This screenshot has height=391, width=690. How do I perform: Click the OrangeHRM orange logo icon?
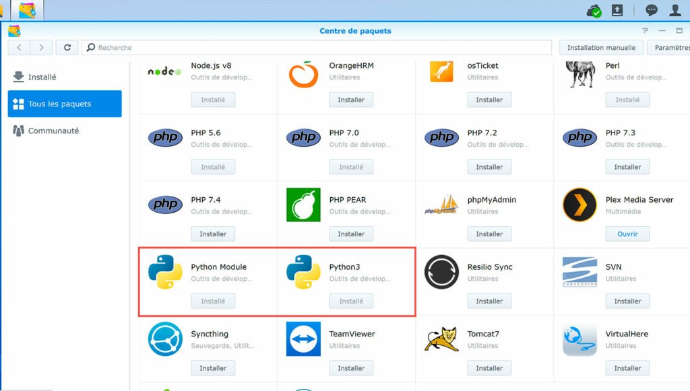click(303, 74)
